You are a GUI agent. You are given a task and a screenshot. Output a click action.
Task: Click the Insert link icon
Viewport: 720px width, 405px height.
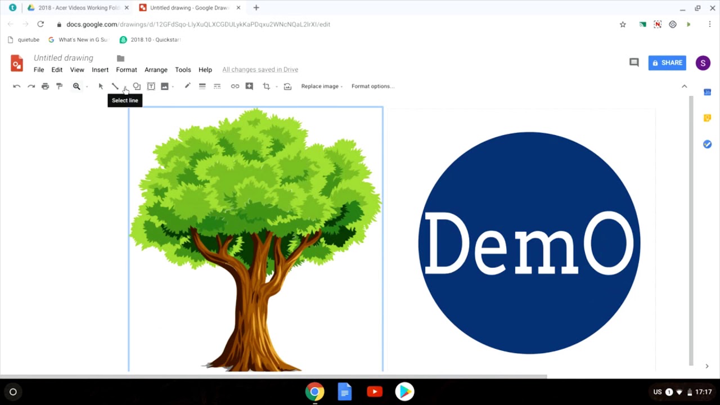pos(235,86)
